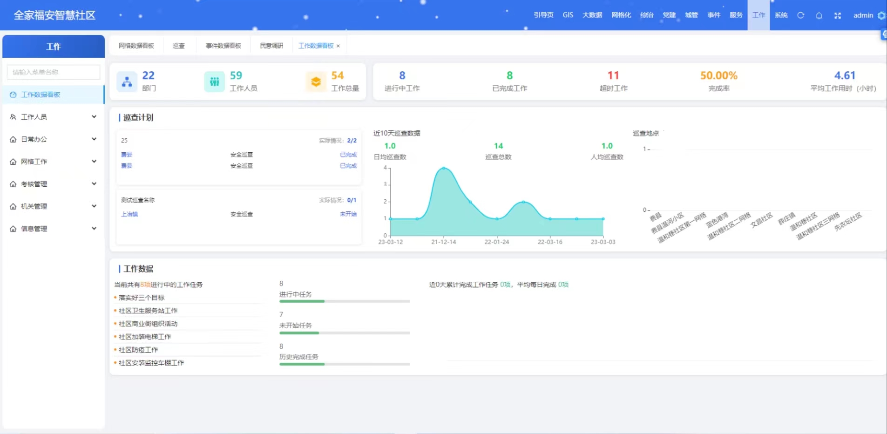
Task: Click the 实际情况 2/2 value
Action: 352,141
